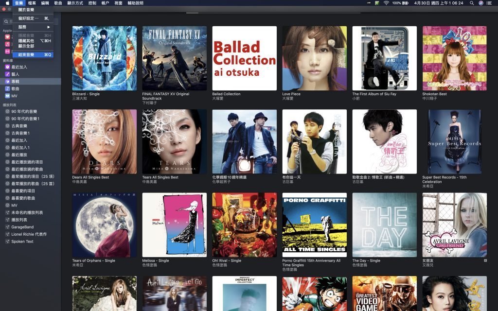This screenshot has height=311, width=498.
Task: Open the Apple menu icon
Action: [x=7, y=3]
